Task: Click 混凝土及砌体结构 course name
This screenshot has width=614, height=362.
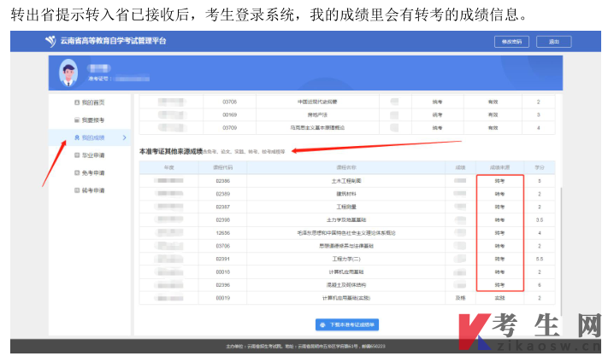Action: tap(346, 285)
